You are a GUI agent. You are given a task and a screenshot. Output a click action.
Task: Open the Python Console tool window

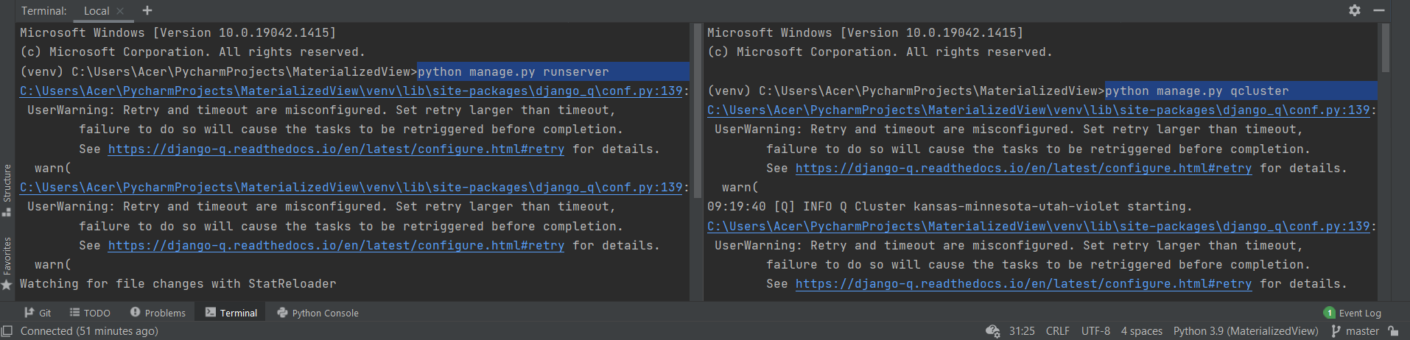pos(318,313)
